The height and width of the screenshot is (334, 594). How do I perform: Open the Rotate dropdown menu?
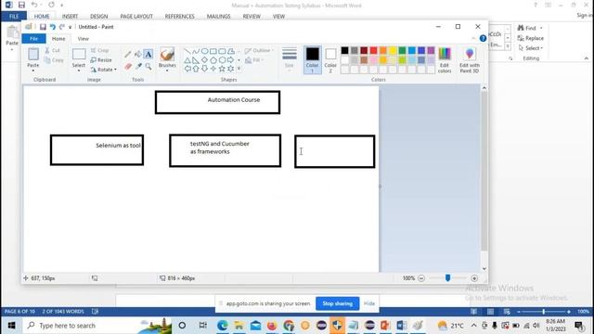pos(103,70)
